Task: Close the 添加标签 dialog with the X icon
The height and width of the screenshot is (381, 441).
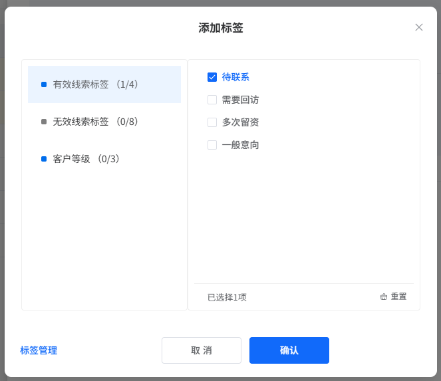Action: [x=419, y=27]
